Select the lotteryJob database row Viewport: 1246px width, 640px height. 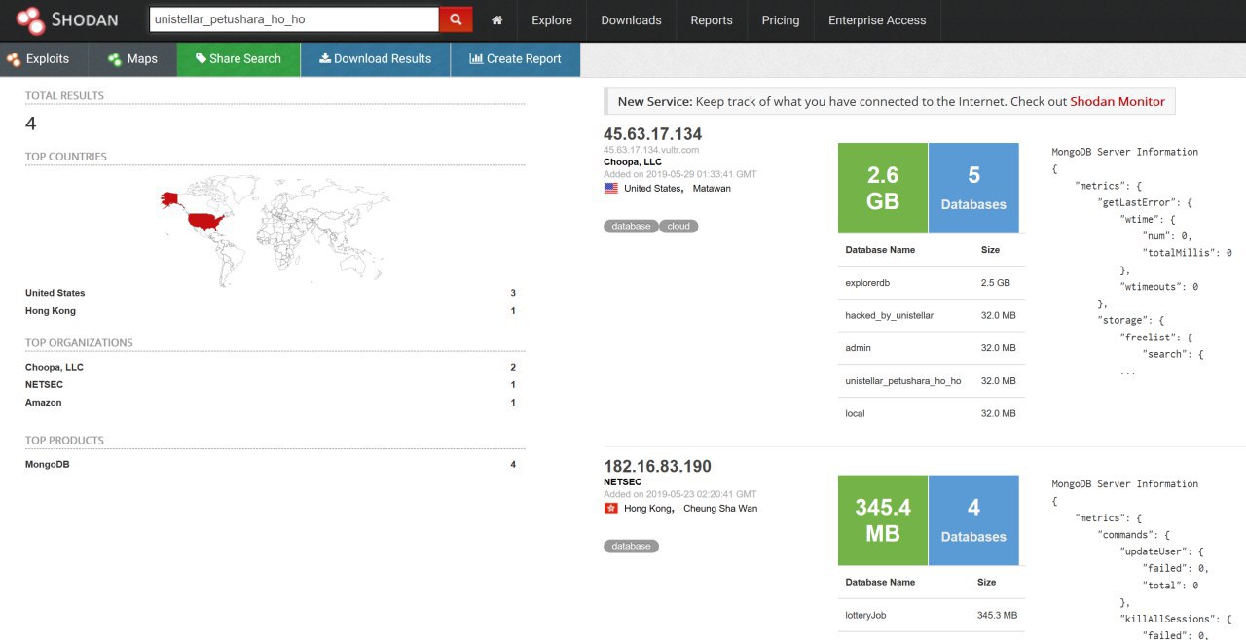(x=931, y=615)
